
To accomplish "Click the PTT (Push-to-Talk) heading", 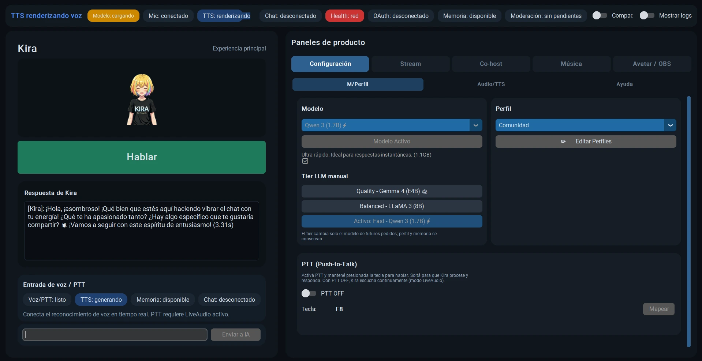I will point(329,264).
